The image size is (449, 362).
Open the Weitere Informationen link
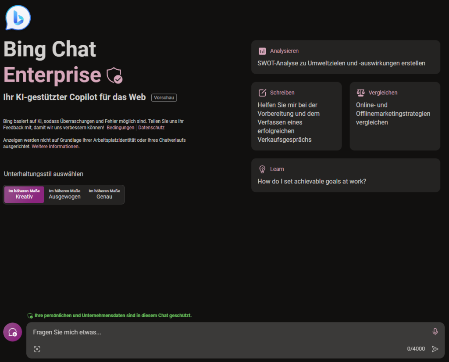point(56,147)
